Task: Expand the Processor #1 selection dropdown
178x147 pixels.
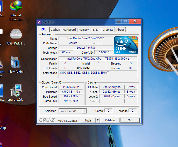Action: [x=84, y=111]
